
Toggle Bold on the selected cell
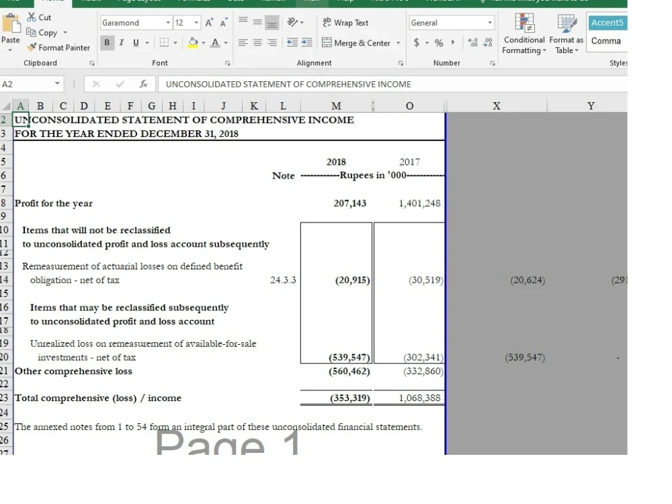(x=107, y=42)
